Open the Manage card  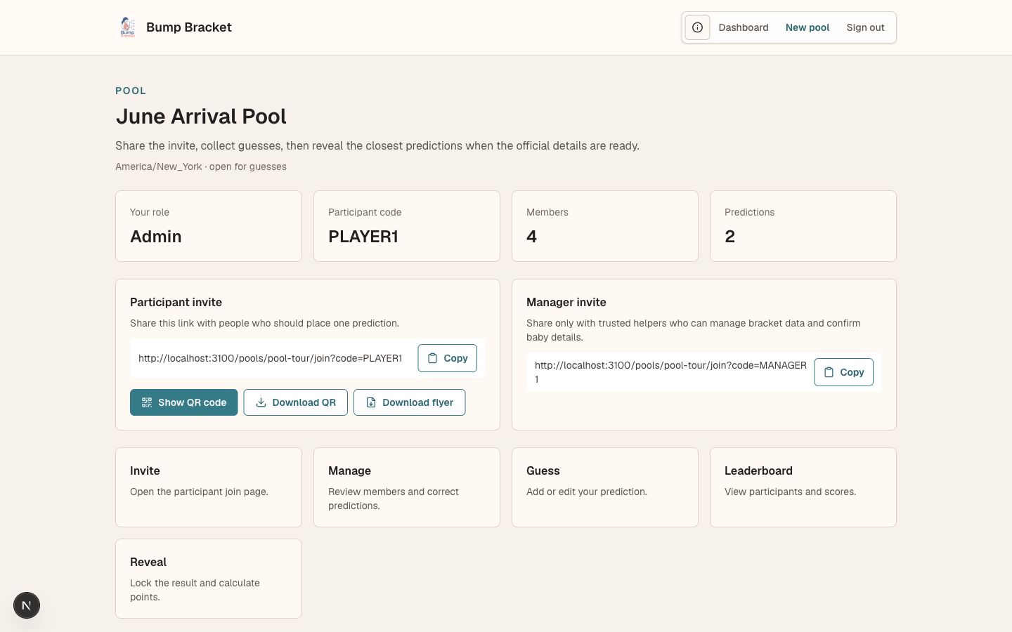point(407,487)
